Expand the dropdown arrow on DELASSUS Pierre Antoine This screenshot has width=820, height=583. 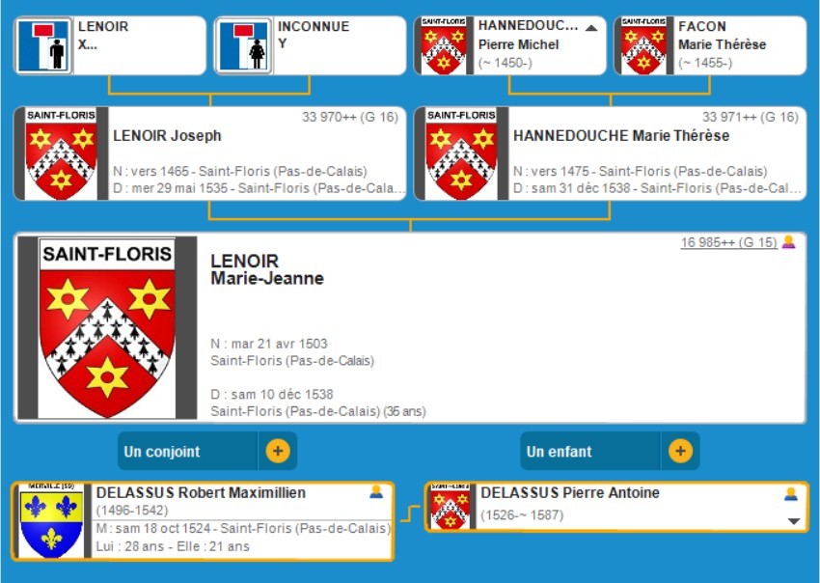[x=794, y=520]
